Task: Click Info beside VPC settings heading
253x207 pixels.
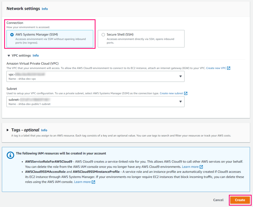Action: [36, 55]
